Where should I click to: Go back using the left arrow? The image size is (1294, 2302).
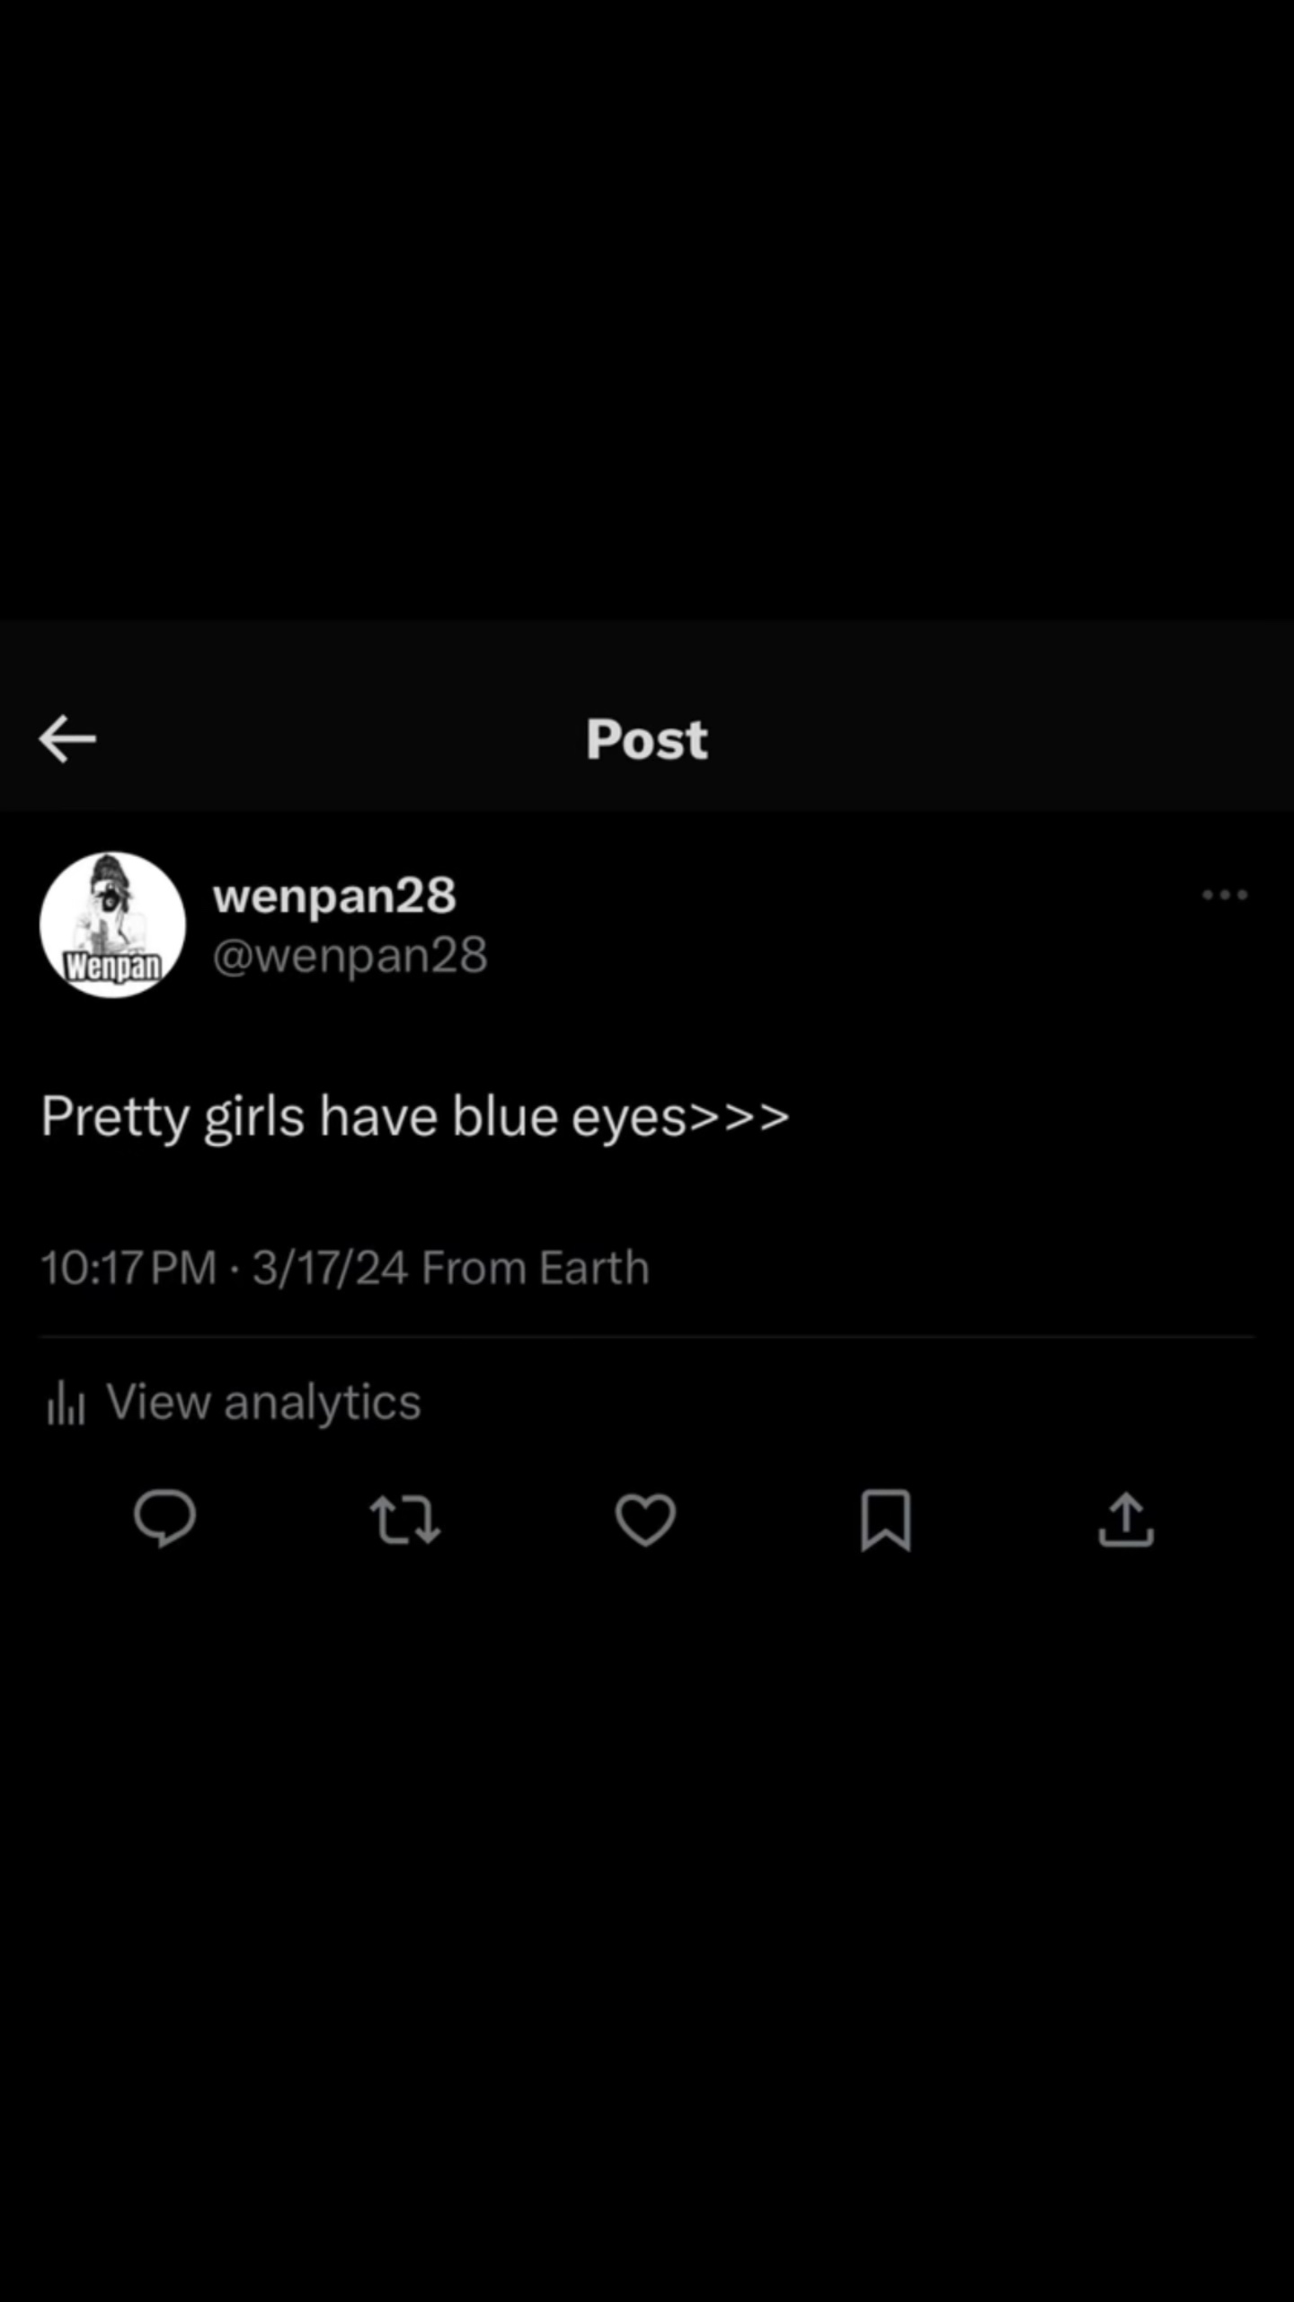pos(67,739)
